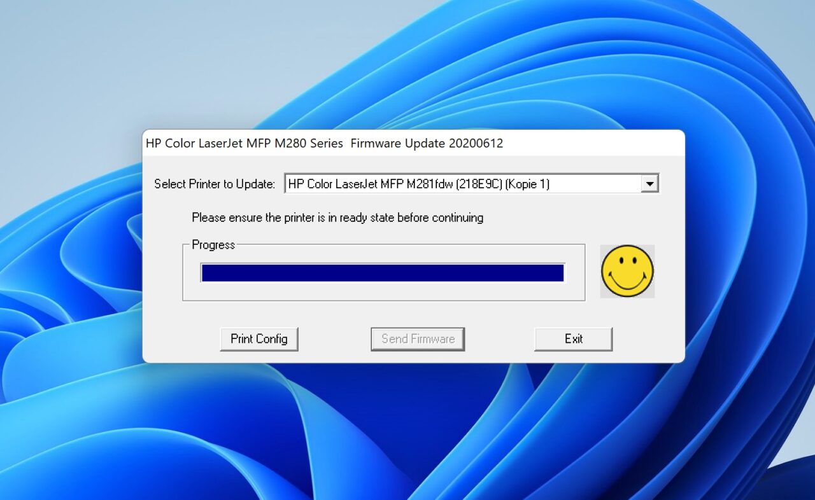
Task: Click the 'Progress' group label
Action: click(x=213, y=245)
